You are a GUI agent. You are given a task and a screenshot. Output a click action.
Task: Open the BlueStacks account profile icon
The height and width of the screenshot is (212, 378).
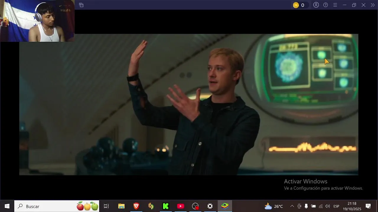(x=316, y=5)
